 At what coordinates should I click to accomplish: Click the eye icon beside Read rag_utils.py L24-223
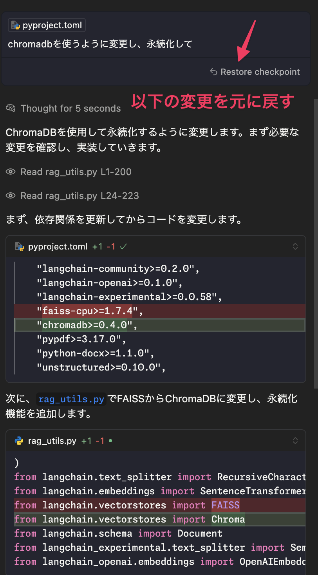[x=11, y=195]
